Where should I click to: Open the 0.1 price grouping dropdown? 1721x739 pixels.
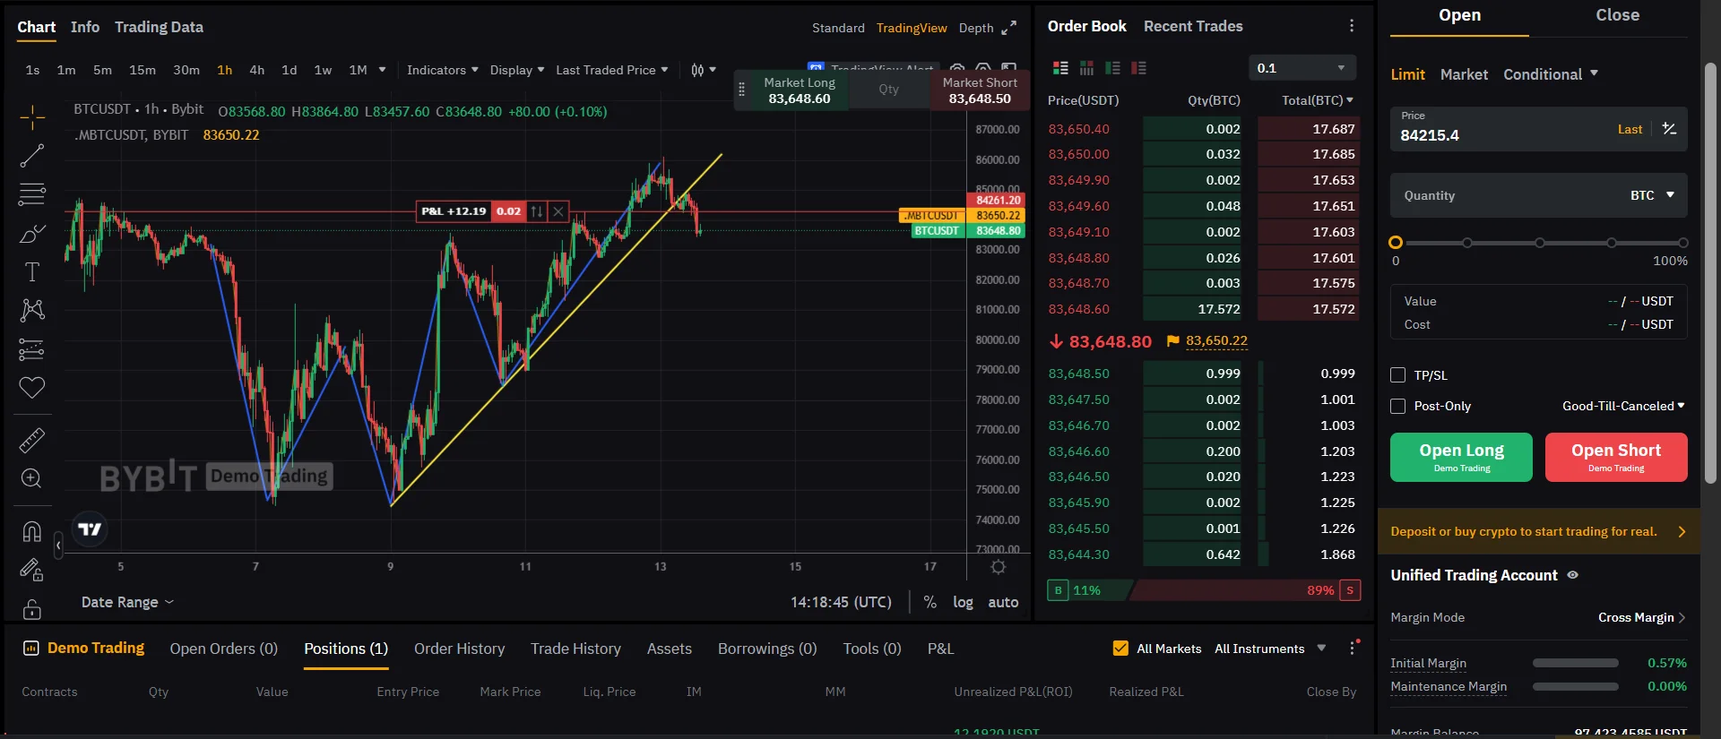[1302, 68]
